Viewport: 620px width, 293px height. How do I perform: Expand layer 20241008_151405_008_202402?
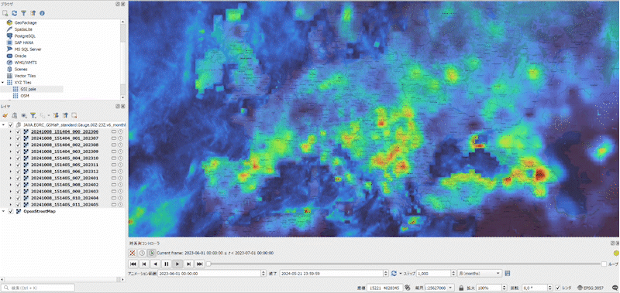(11, 185)
